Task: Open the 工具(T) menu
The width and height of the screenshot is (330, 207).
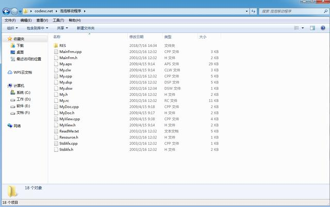Action: click(58, 21)
